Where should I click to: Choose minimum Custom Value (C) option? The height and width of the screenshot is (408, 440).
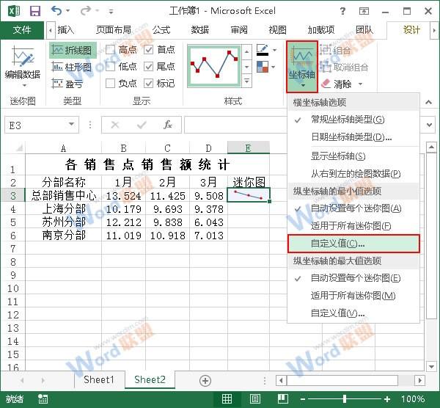coord(353,244)
